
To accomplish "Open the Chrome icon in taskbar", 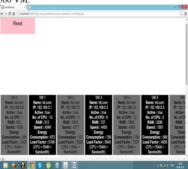I will pyautogui.click(x=32, y=165).
